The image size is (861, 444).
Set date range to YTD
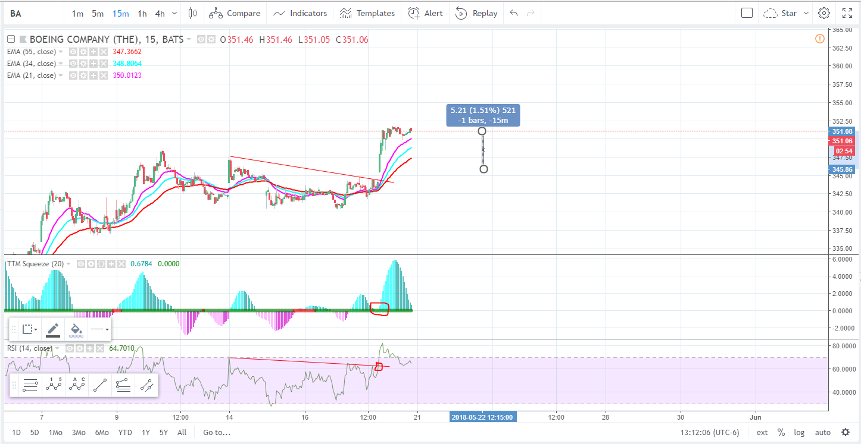point(125,432)
